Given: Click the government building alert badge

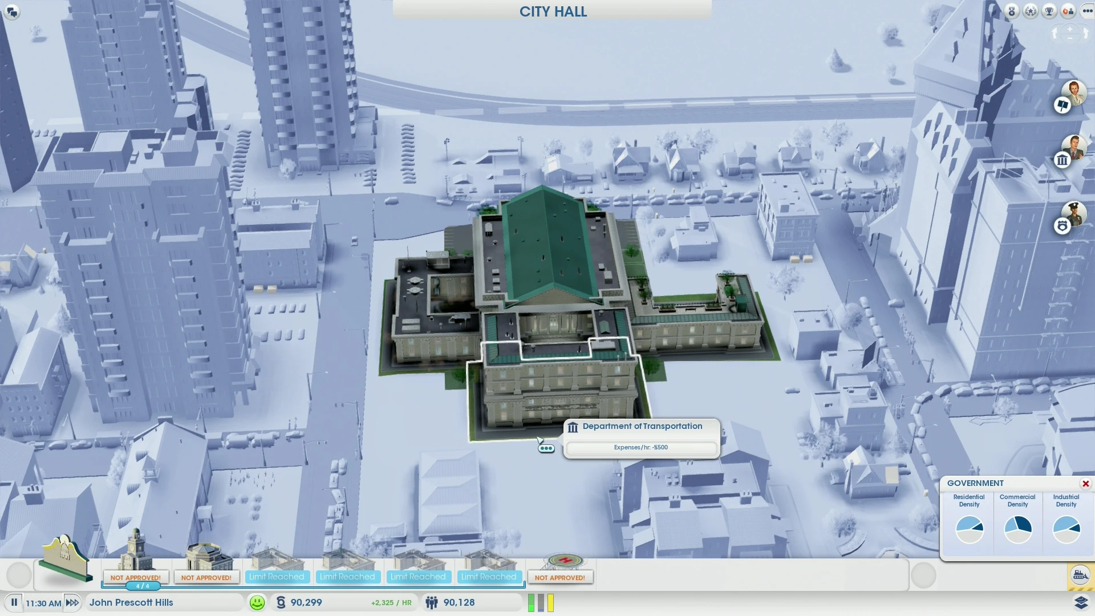Looking at the screenshot, I should tap(1062, 160).
